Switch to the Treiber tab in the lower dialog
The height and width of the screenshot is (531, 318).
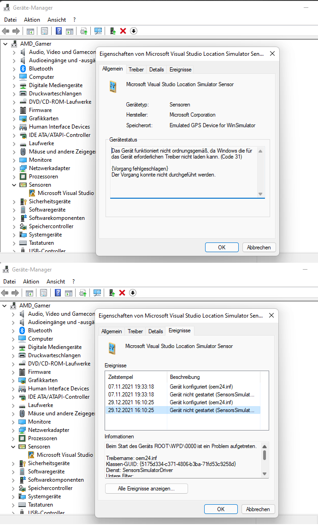point(135,331)
